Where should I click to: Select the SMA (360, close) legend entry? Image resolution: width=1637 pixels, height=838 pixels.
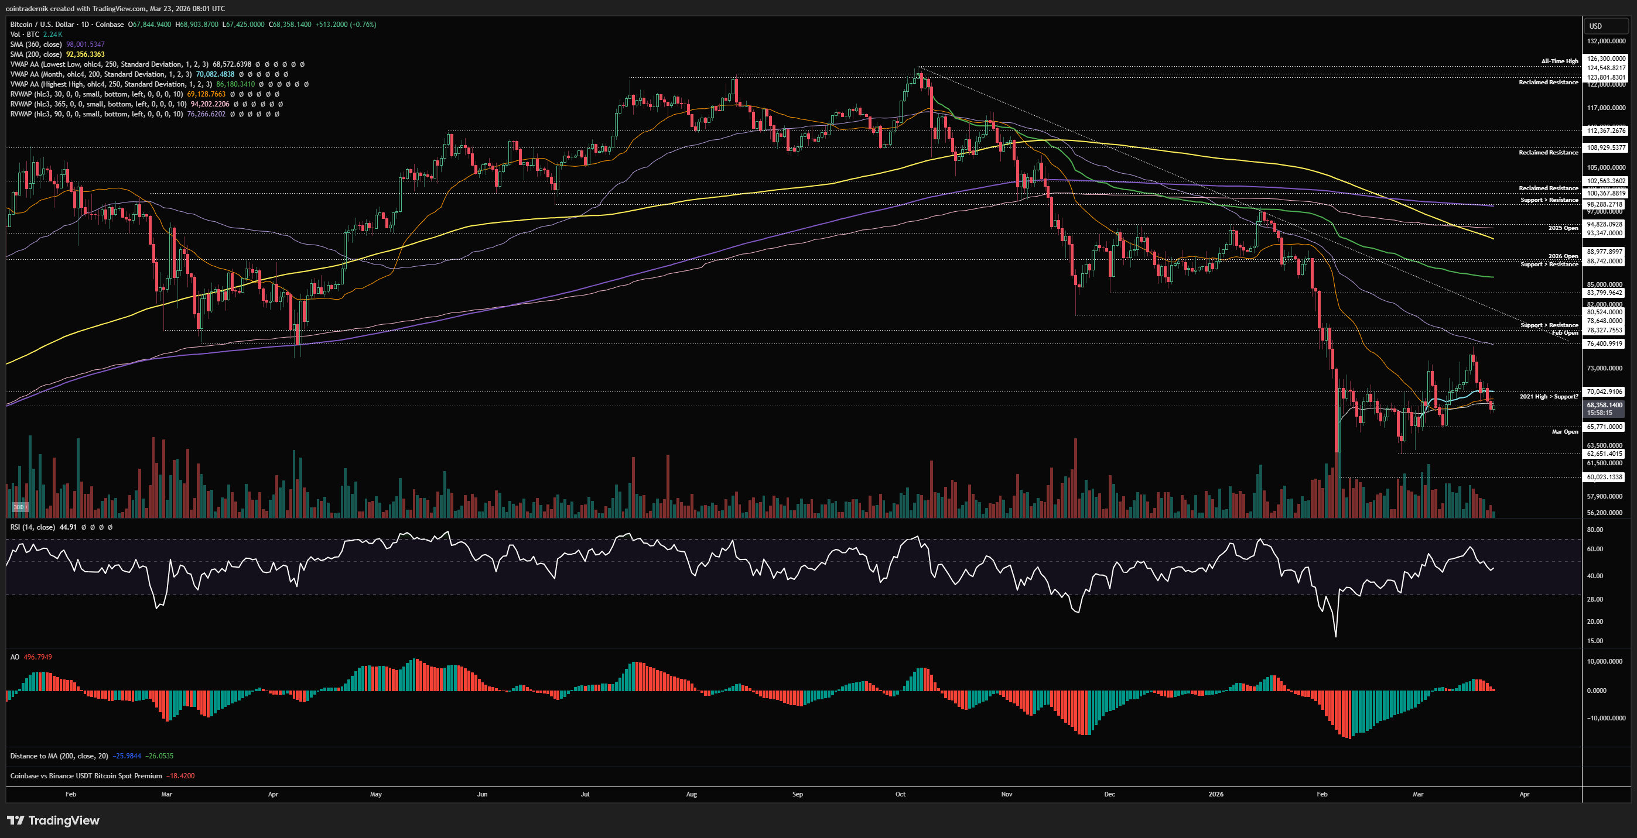(36, 44)
